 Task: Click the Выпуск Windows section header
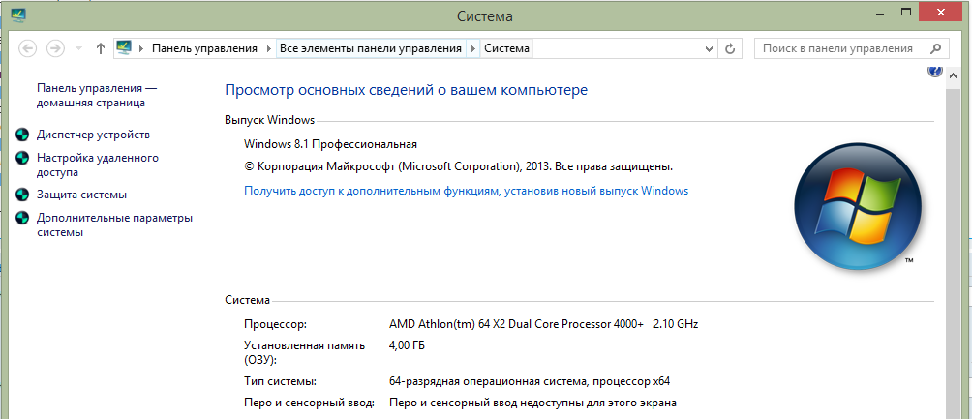coord(270,120)
